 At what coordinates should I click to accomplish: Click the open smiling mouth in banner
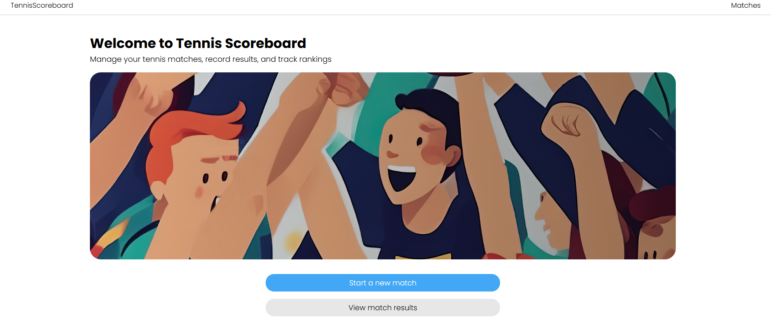coord(402,177)
